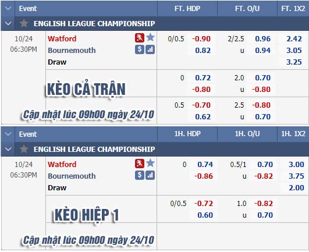Click red live-match icon beside full-time Watford
Image resolution: width=309 pixels, height=252 pixels.
pos(140,38)
